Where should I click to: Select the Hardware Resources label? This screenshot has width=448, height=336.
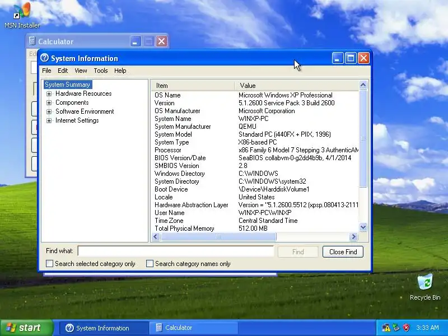pyautogui.click(x=83, y=94)
